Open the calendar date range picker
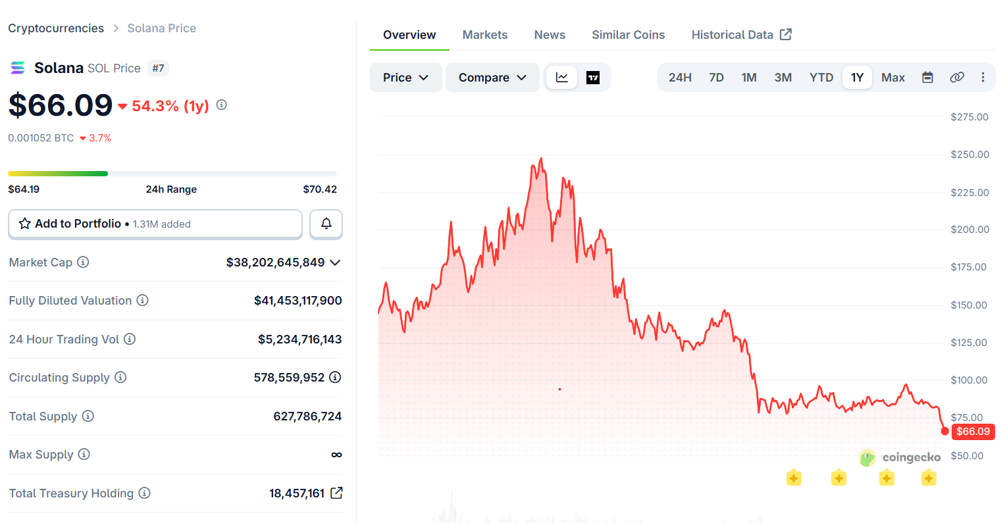 pyautogui.click(x=927, y=78)
